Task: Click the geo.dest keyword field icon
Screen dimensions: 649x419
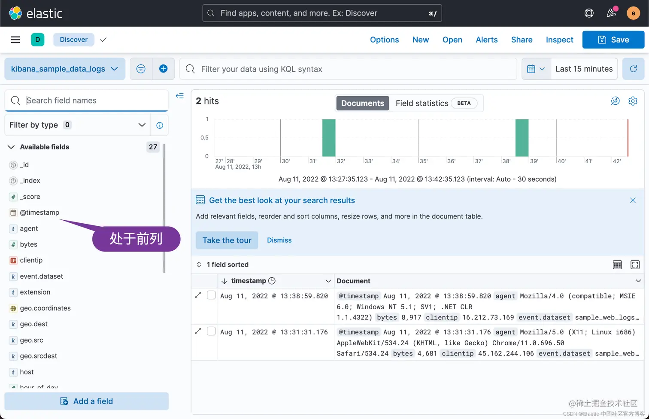Action: [x=13, y=324]
